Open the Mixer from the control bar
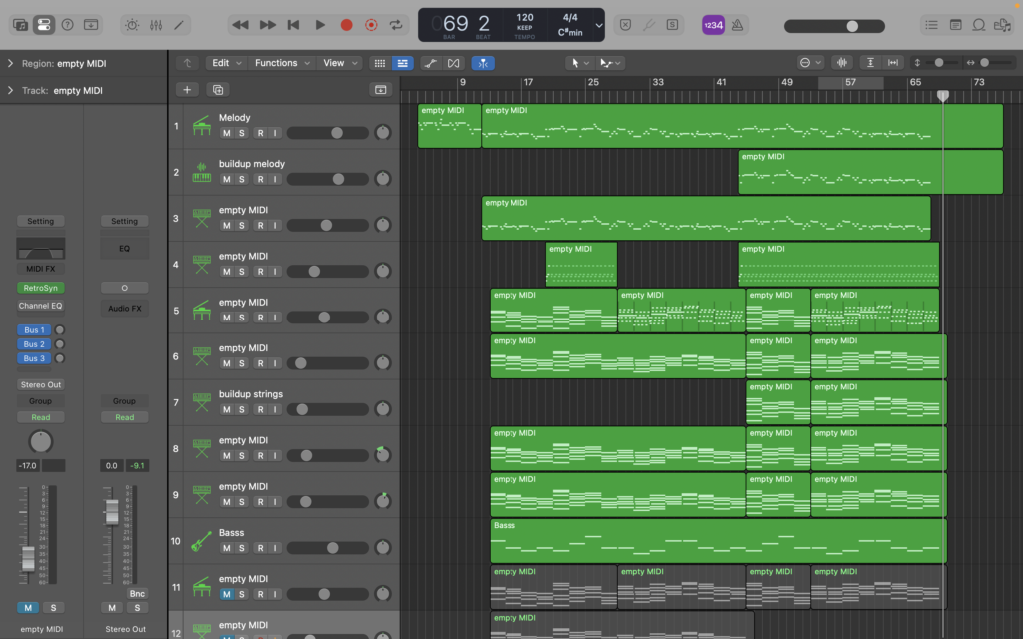Image resolution: width=1023 pixels, height=639 pixels. (x=156, y=25)
